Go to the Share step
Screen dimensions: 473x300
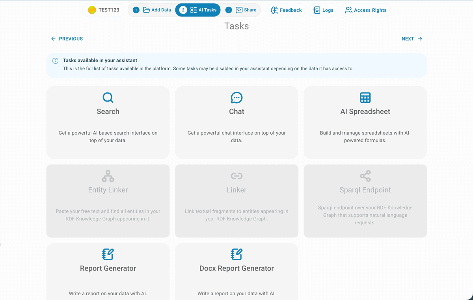240,10
